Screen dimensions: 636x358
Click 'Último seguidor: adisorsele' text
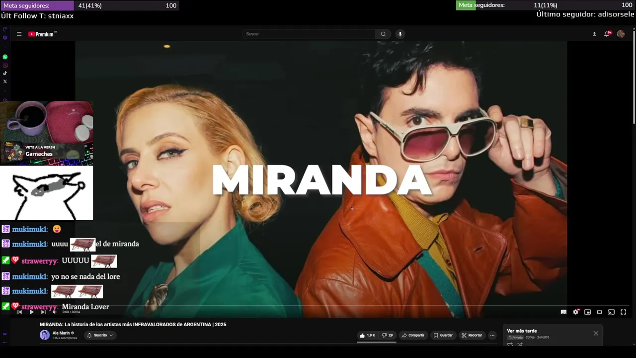585,14
